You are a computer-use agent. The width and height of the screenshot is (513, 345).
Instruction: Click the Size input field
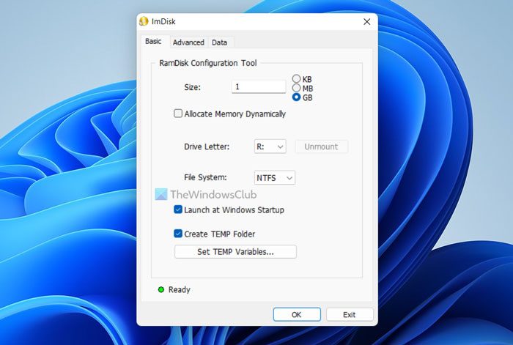tap(259, 86)
